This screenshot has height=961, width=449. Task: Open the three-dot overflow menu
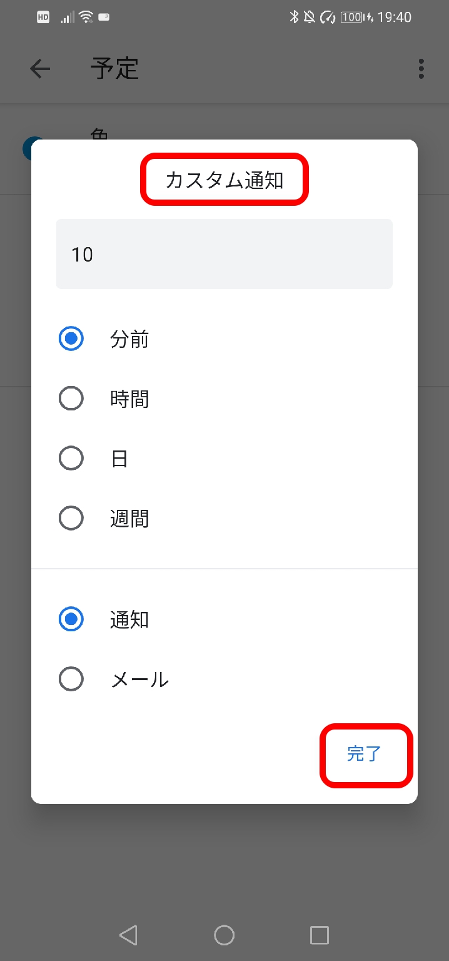coord(421,69)
